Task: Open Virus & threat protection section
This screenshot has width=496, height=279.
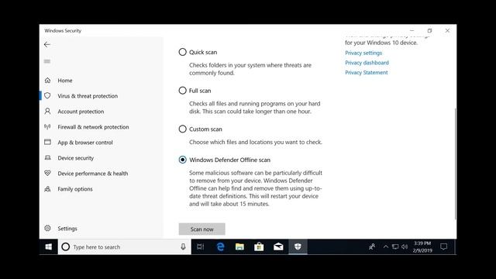Action: click(x=88, y=96)
